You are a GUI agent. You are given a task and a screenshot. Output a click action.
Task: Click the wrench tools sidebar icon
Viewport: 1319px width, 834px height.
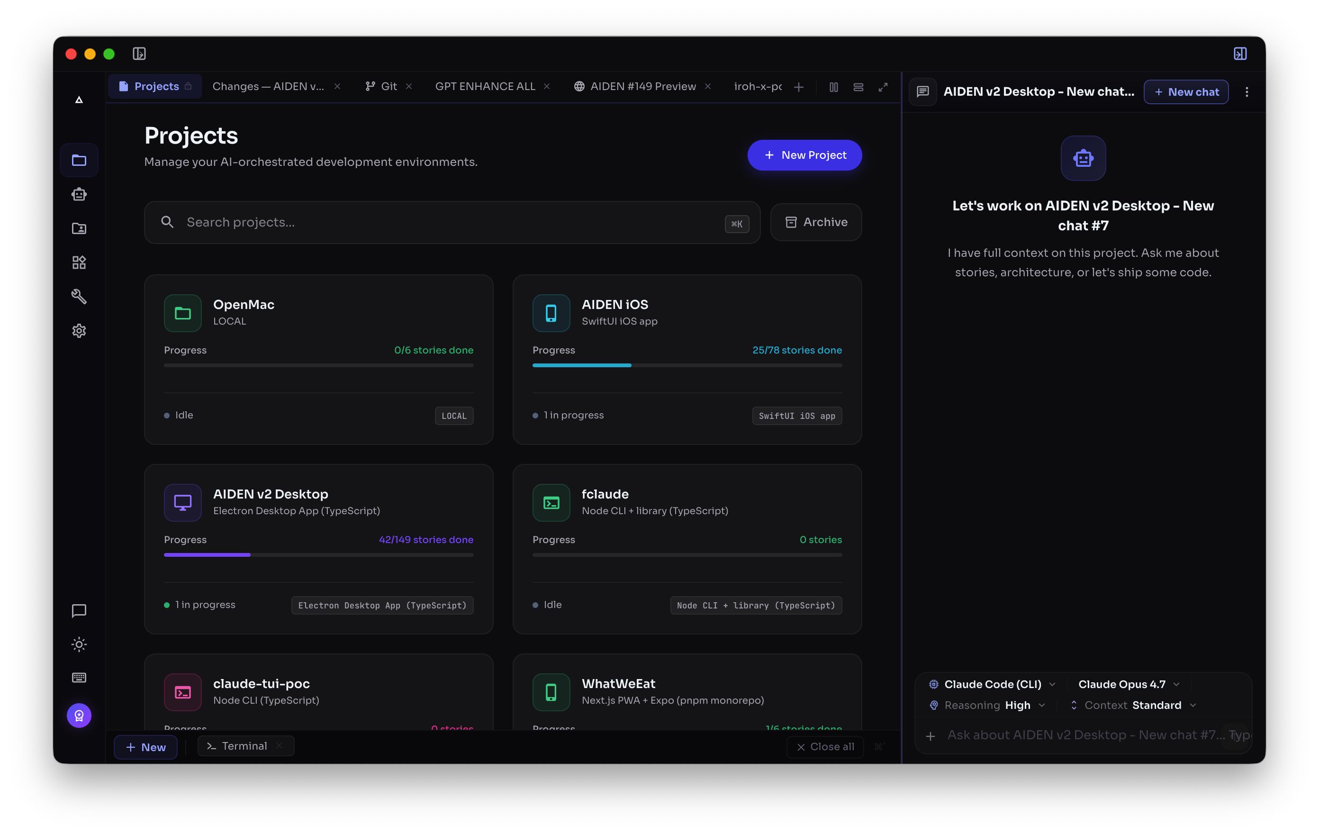tap(79, 297)
